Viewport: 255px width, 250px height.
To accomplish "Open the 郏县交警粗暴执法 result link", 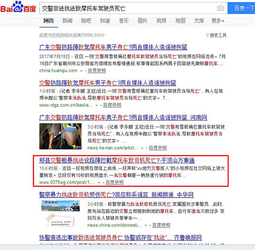I will click(x=117, y=160).
